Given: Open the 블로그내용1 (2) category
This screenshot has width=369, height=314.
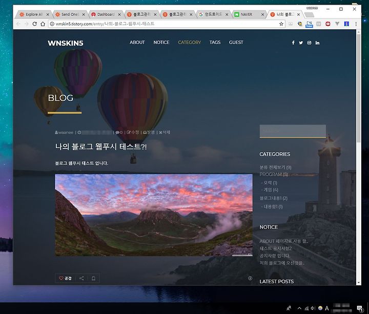Looking at the screenshot, I should [274, 198].
